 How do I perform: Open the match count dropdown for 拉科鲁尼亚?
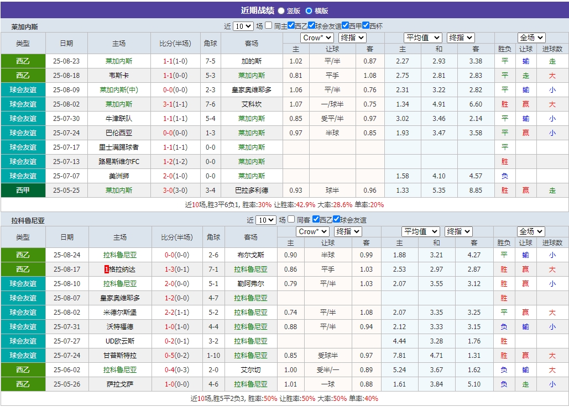[x=265, y=220]
